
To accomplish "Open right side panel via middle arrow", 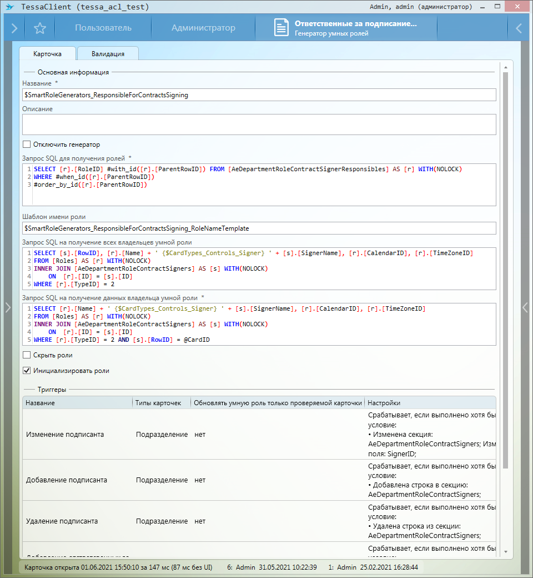I will point(525,307).
